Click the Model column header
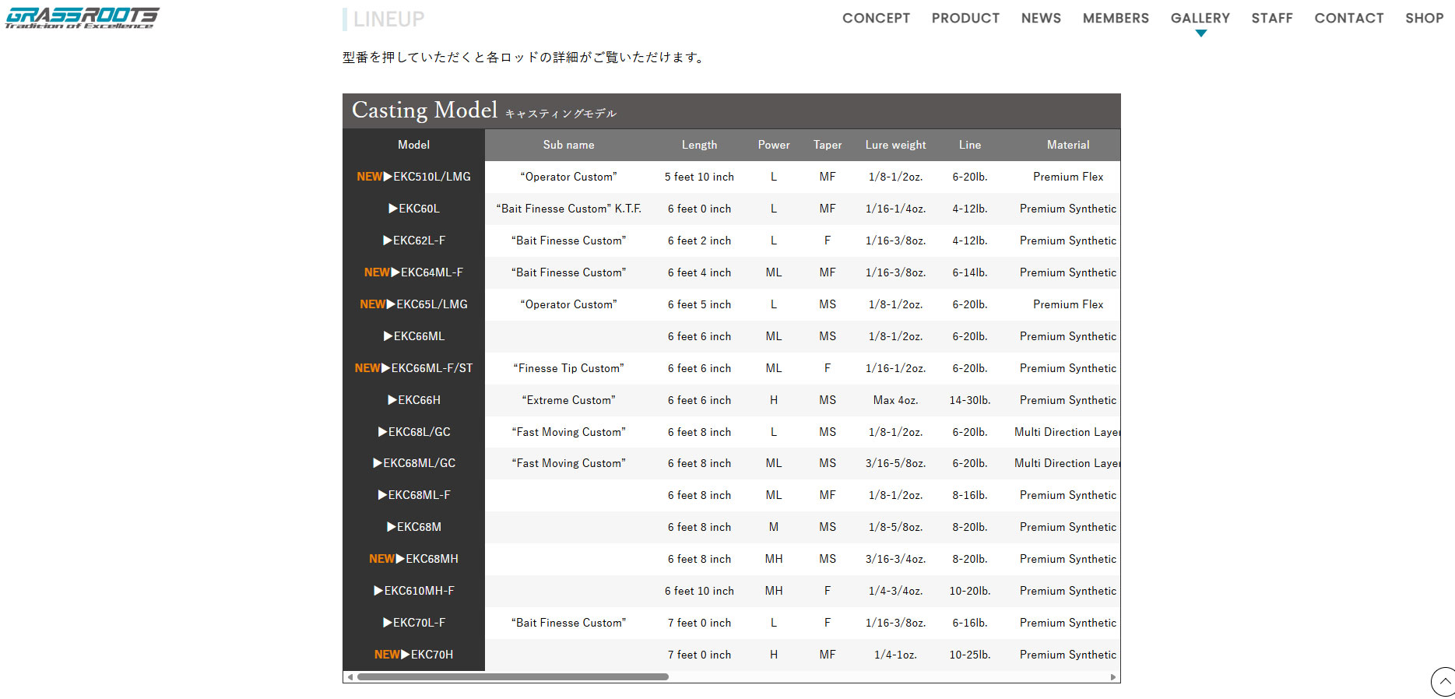This screenshot has width=1455, height=699. 413,145
